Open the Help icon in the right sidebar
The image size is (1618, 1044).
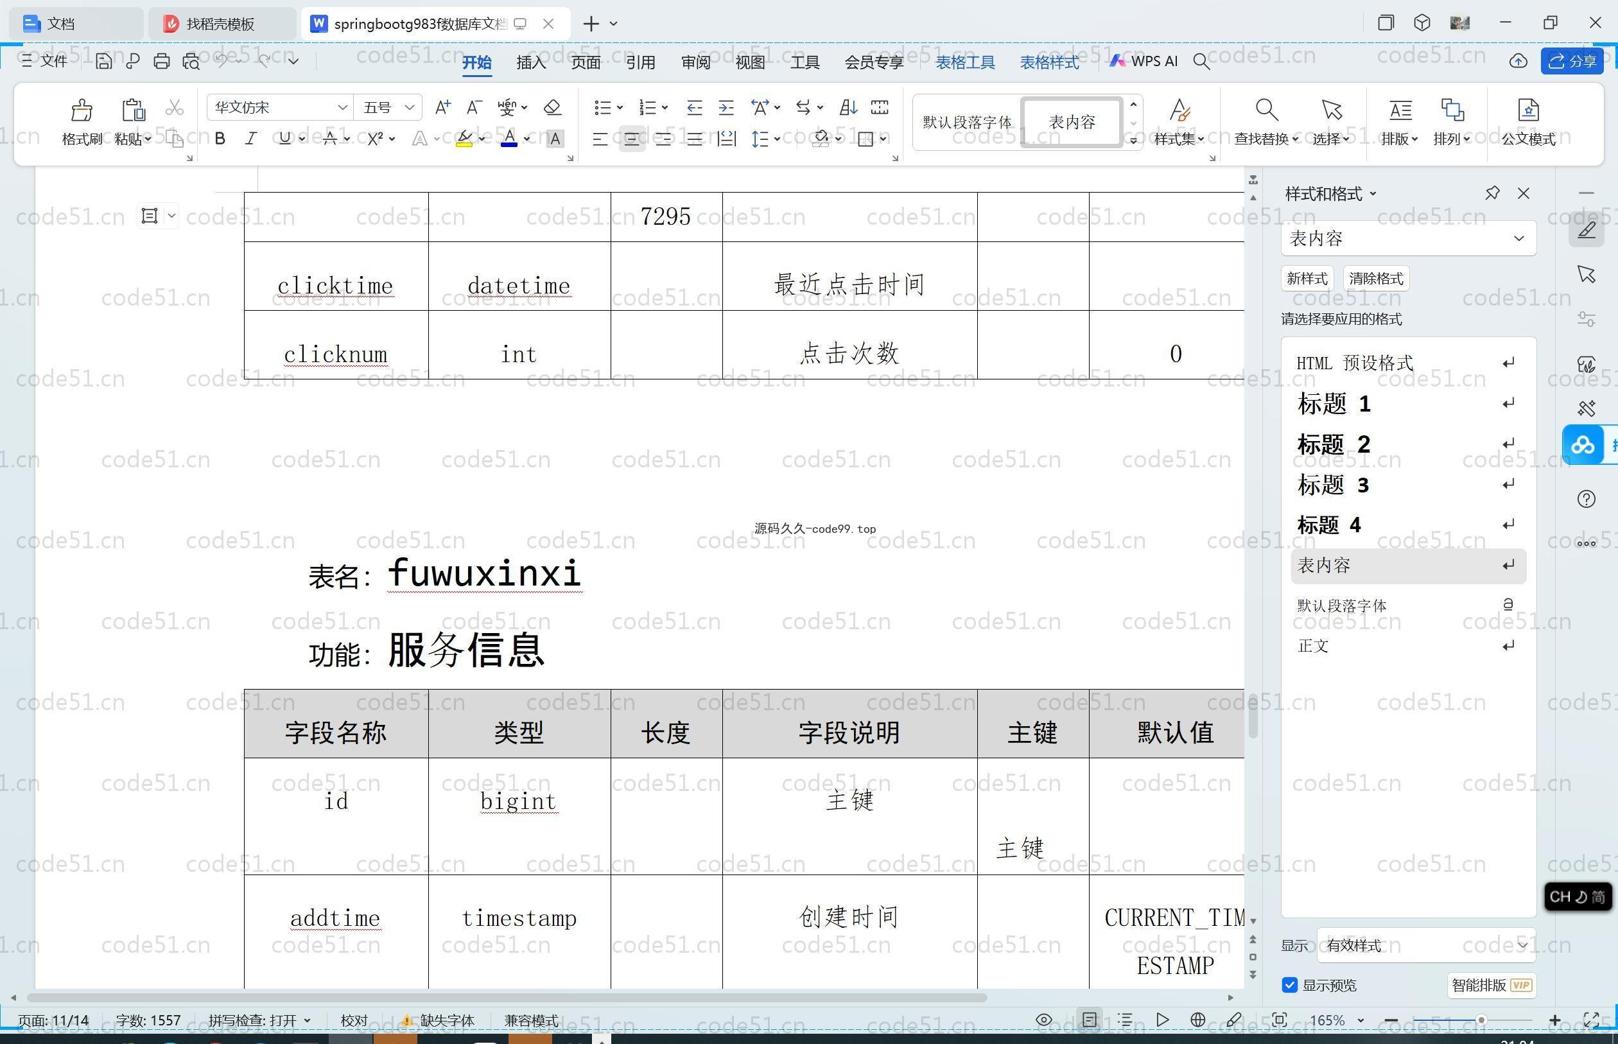1586,499
